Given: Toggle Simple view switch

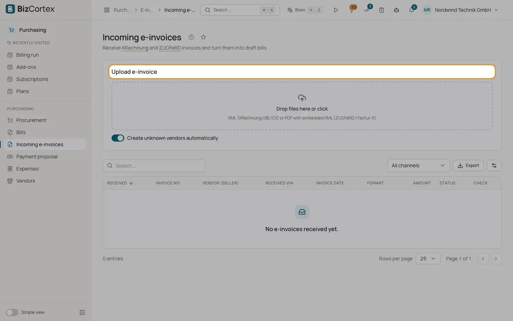Looking at the screenshot, I should coord(12,312).
